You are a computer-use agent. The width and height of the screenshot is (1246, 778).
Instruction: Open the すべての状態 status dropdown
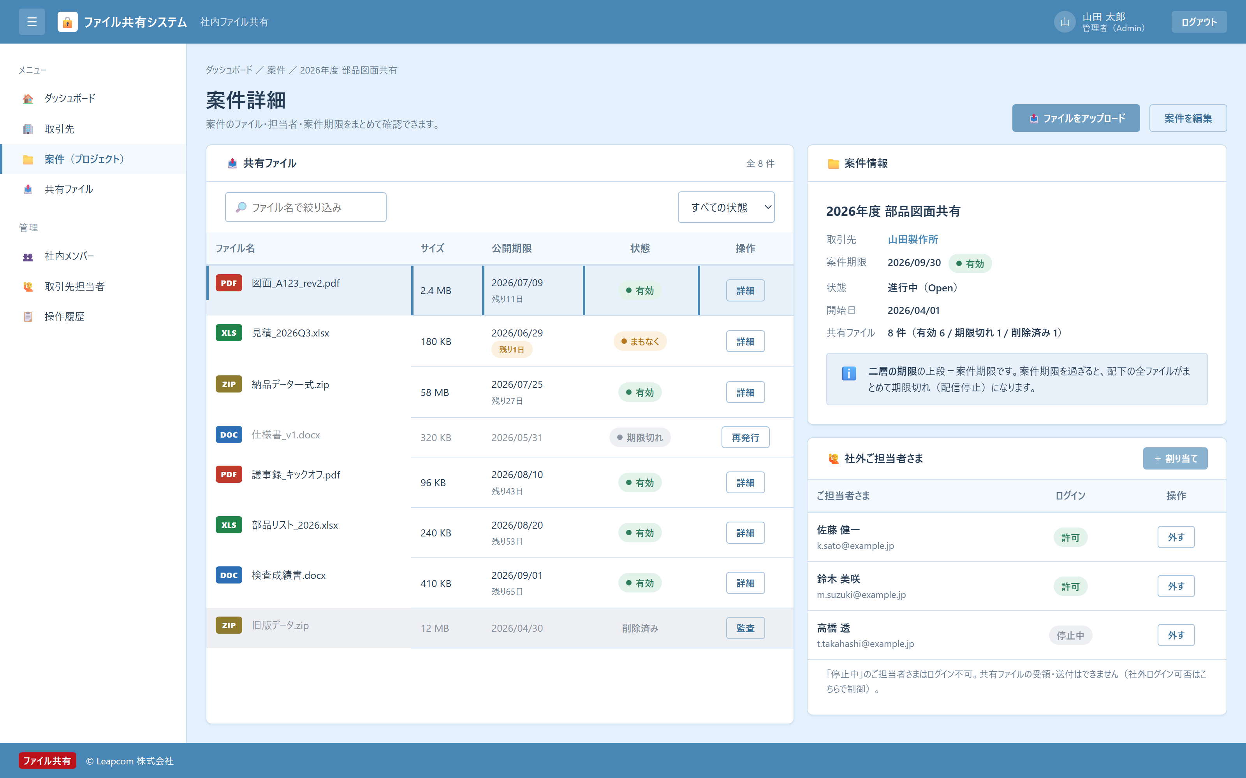[x=726, y=207]
